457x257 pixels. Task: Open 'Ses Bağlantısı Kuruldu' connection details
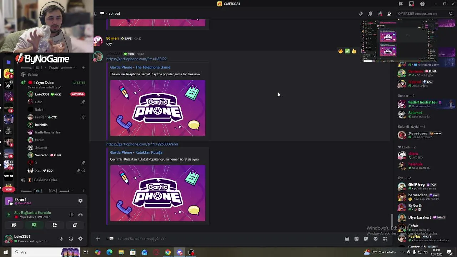pyautogui.click(x=32, y=213)
